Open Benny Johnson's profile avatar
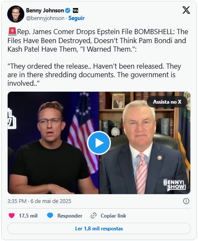Screen dimensions: 198x241 click(x=16, y=14)
